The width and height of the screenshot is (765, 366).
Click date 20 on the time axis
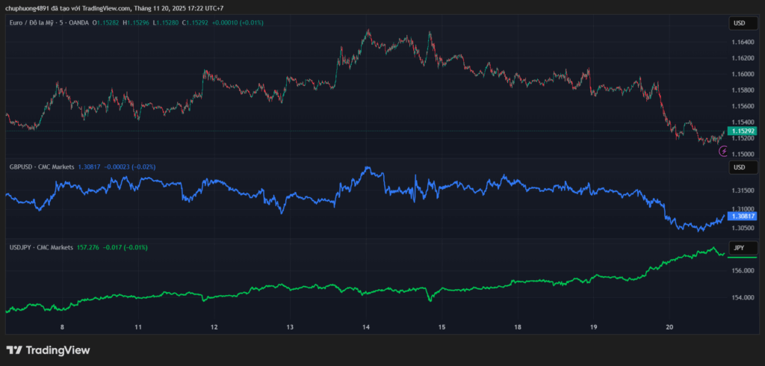pyautogui.click(x=669, y=327)
